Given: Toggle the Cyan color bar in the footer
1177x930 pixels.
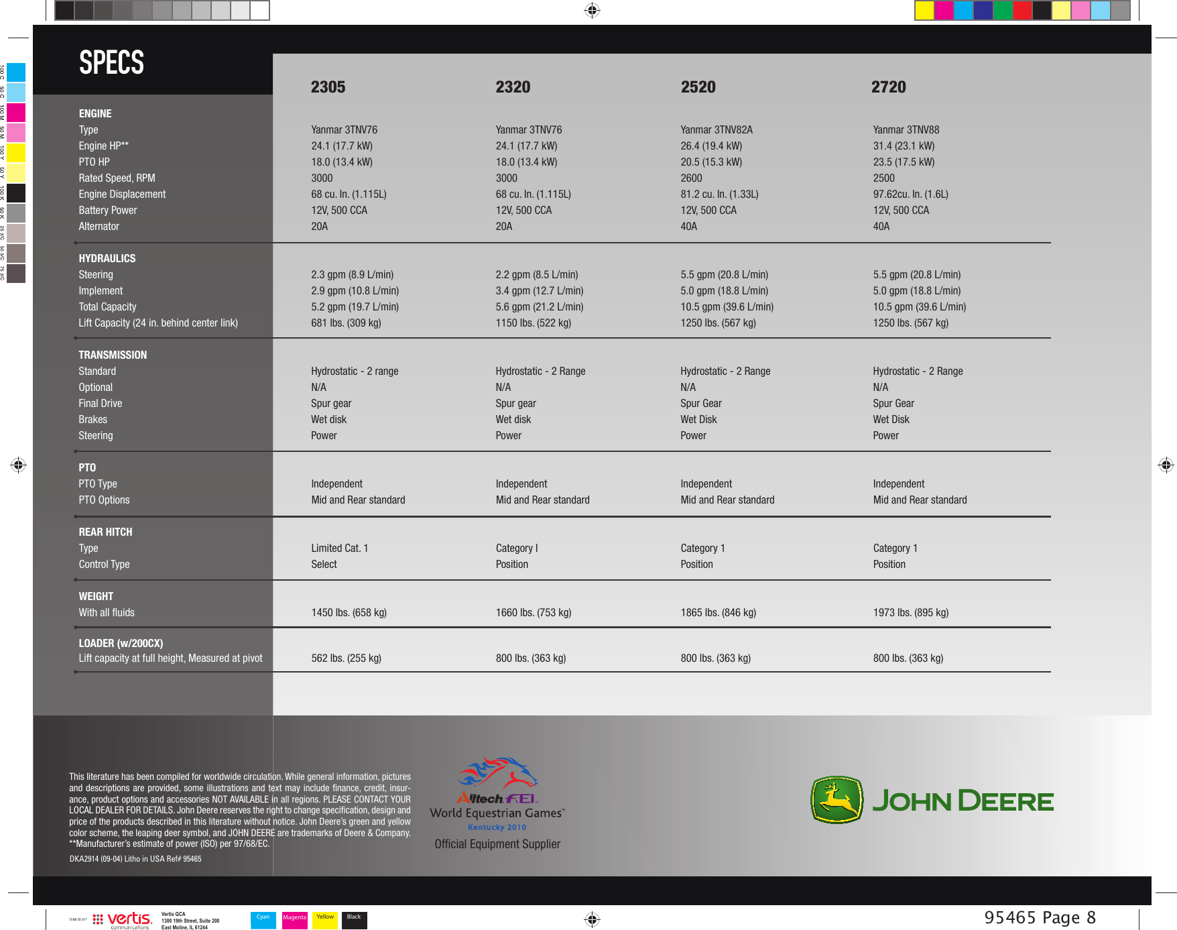Looking at the screenshot, I should coord(263,921).
